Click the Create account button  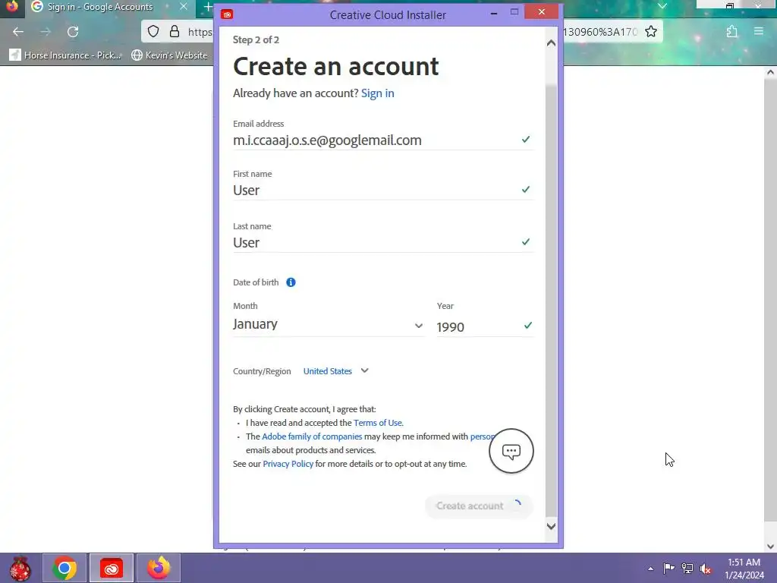tap(479, 506)
